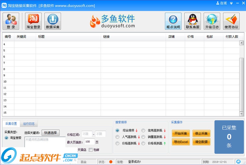
Task: Toggle the 包邮 free shipping checkbox
Action: pyautogui.click(x=91, y=150)
